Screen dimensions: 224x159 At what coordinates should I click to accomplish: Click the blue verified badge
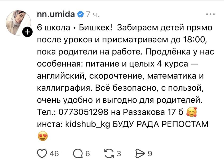(x=80, y=14)
